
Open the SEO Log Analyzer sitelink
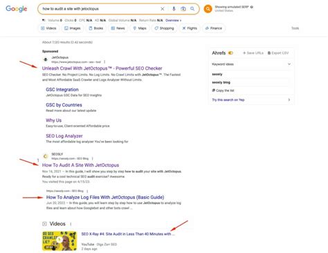pos(64,136)
